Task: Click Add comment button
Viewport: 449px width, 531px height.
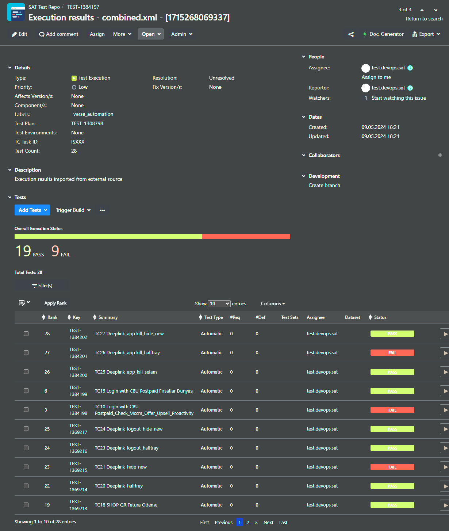Action: (59, 34)
